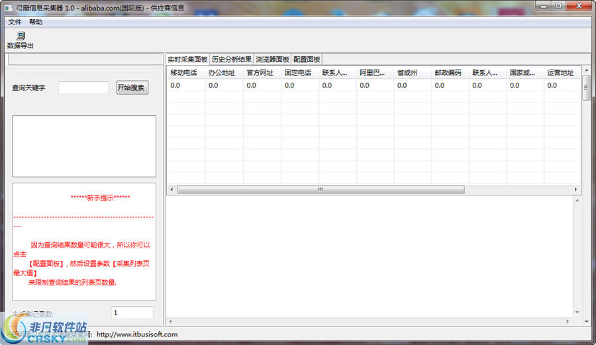The width and height of the screenshot is (596, 345).
Task: Focus the 查询关键字 input field
Action: click(x=83, y=87)
